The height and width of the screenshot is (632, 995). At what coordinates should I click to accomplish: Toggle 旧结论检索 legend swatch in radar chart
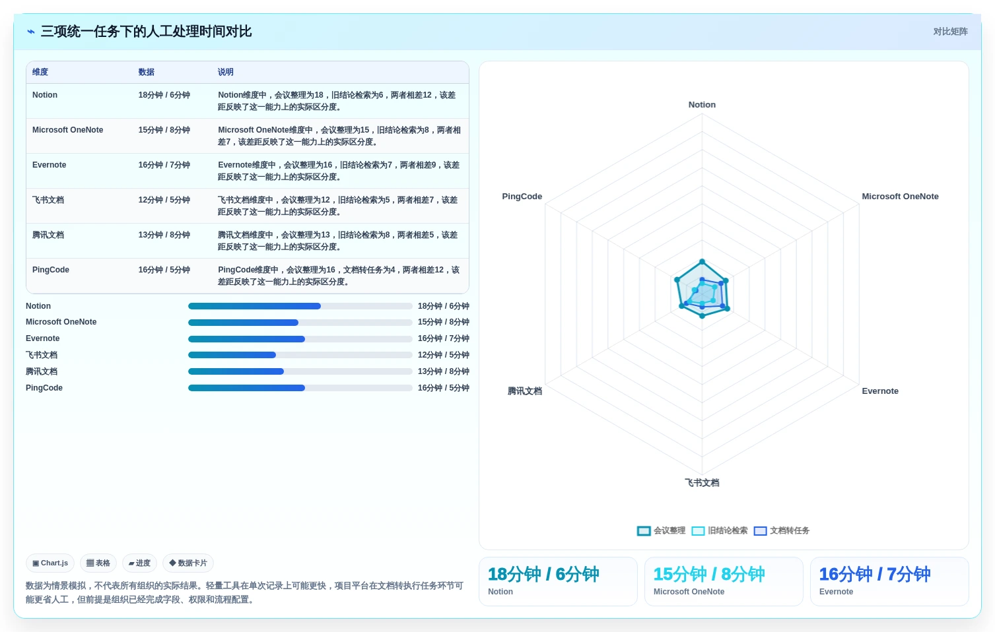pos(698,530)
